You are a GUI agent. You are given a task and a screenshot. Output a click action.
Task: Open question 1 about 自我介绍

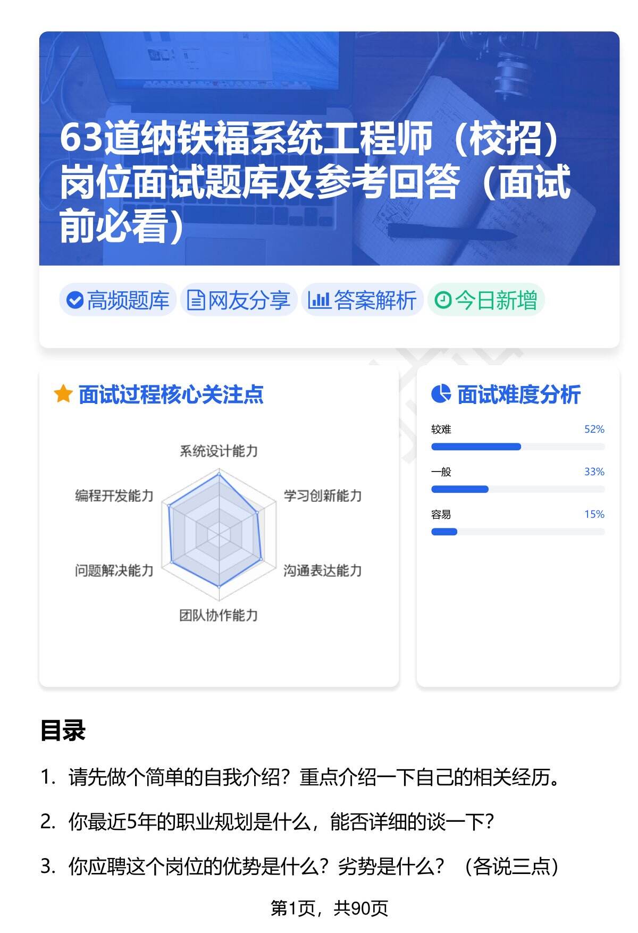[314, 778]
